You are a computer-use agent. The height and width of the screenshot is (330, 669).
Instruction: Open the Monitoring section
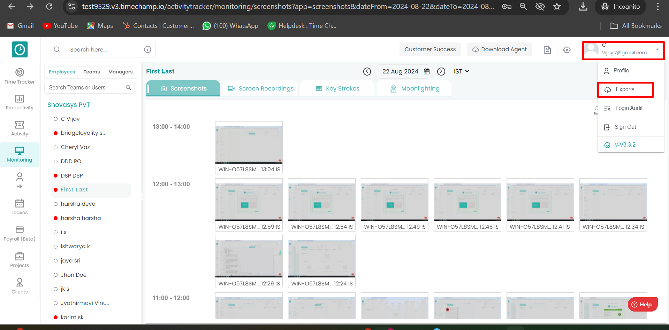[x=20, y=155]
